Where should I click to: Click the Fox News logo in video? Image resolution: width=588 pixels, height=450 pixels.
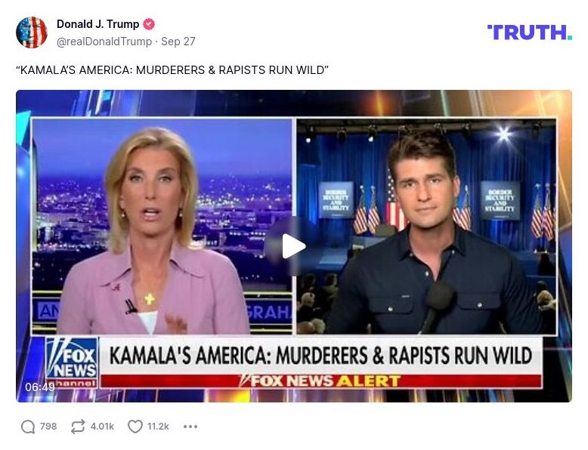(x=72, y=362)
